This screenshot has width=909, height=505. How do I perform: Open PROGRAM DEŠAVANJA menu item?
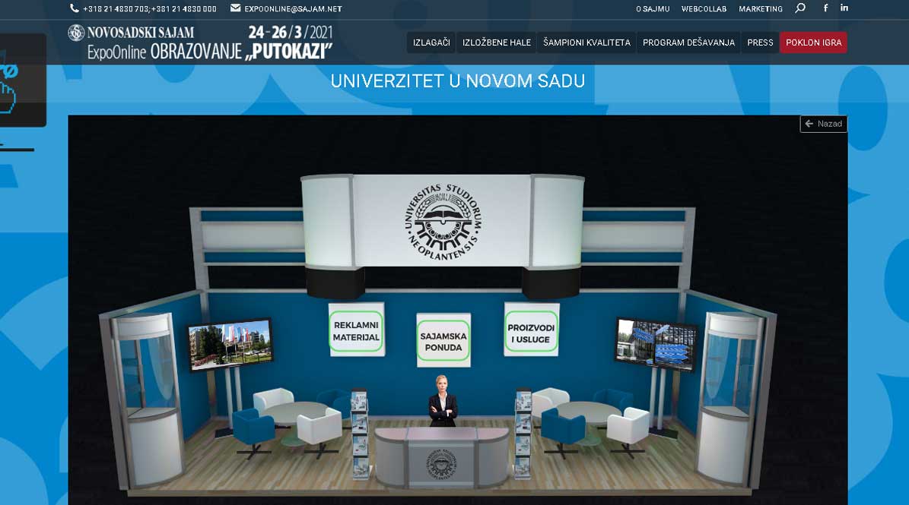point(688,43)
